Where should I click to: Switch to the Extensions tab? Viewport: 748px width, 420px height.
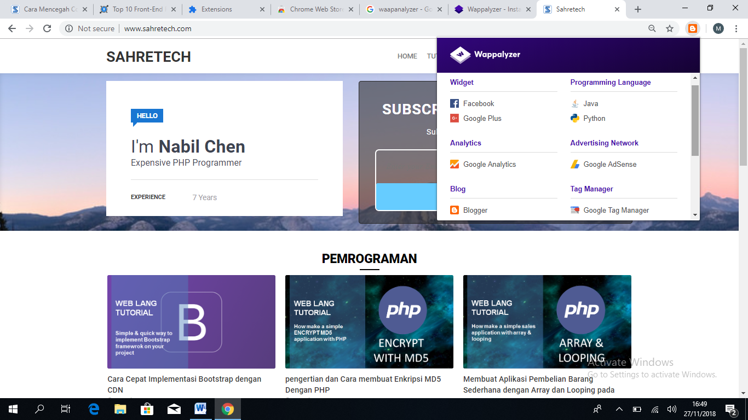tap(226, 9)
